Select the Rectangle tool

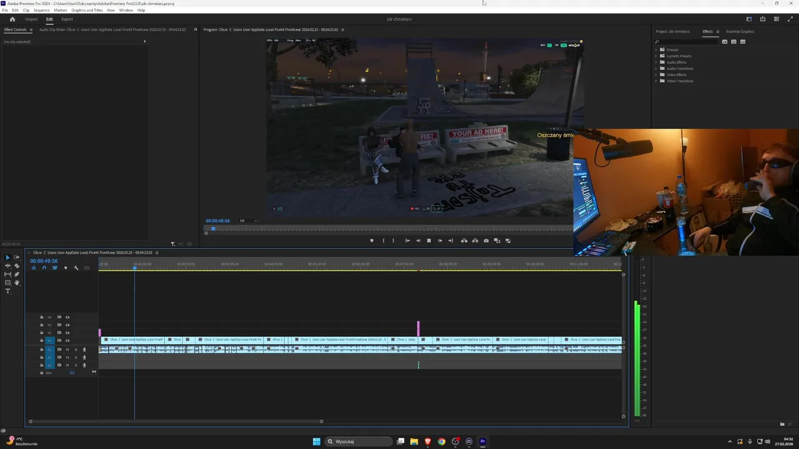8,282
